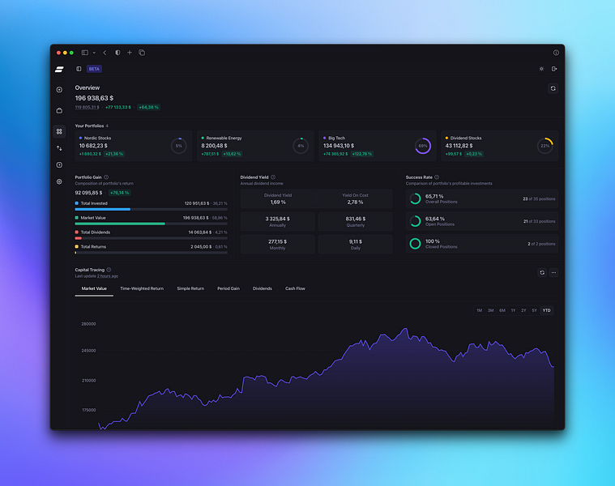Click the 277,15 $ Monthly tile
Image resolution: width=615 pixels, height=486 pixels.
coord(277,244)
